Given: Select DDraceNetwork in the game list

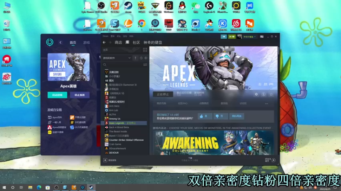Looking at the screenshot, I should (x=118, y=149).
